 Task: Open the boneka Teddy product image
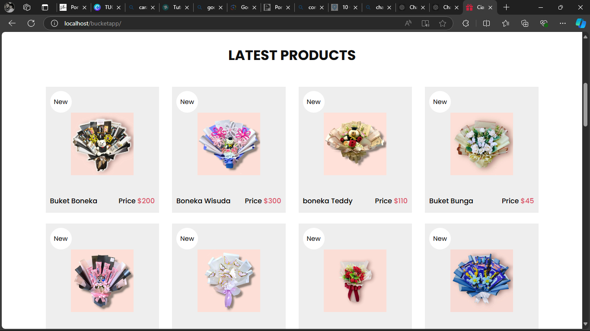click(355, 144)
